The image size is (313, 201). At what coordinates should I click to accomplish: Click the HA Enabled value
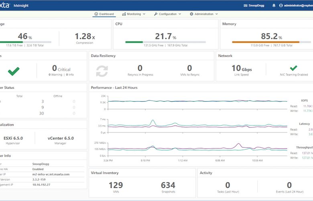[38, 169]
